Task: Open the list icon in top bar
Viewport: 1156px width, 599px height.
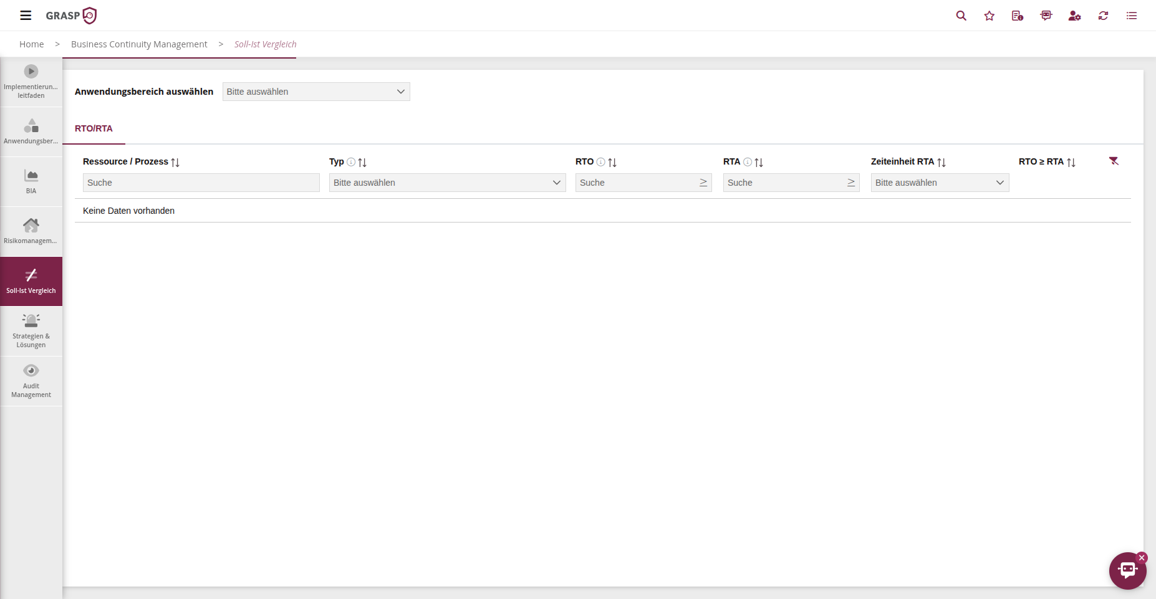Action: (1131, 16)
